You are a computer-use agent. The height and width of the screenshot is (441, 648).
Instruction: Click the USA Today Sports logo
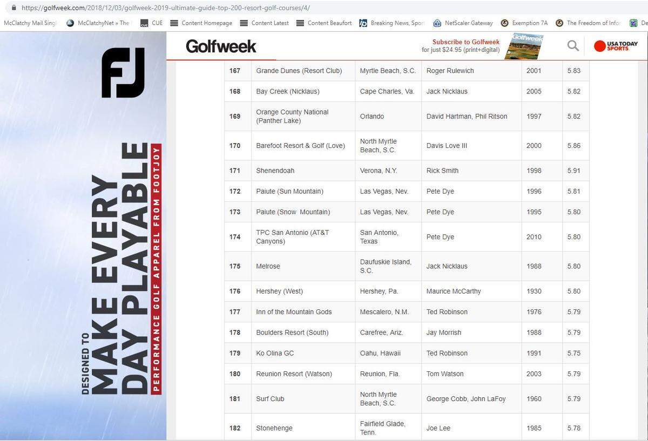[616, 46]
